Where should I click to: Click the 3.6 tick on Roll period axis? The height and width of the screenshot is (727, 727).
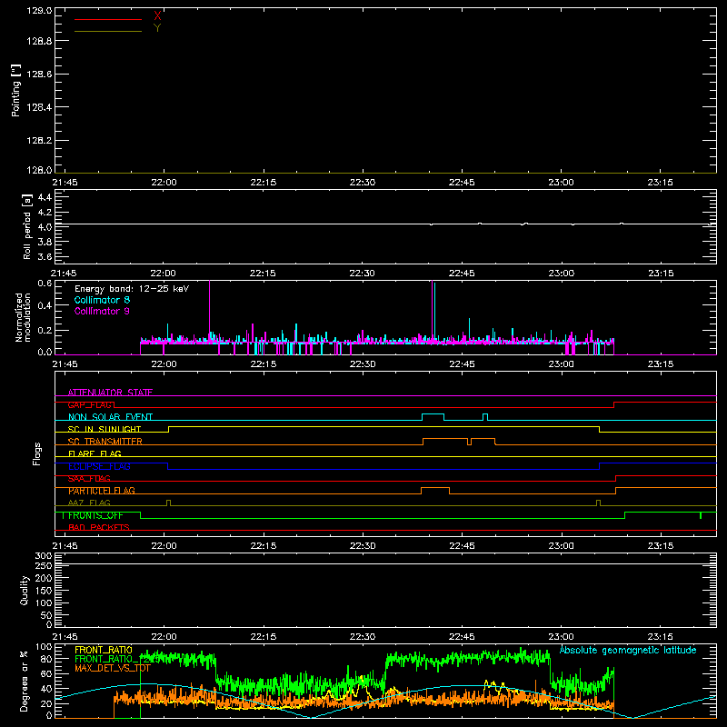45,256
